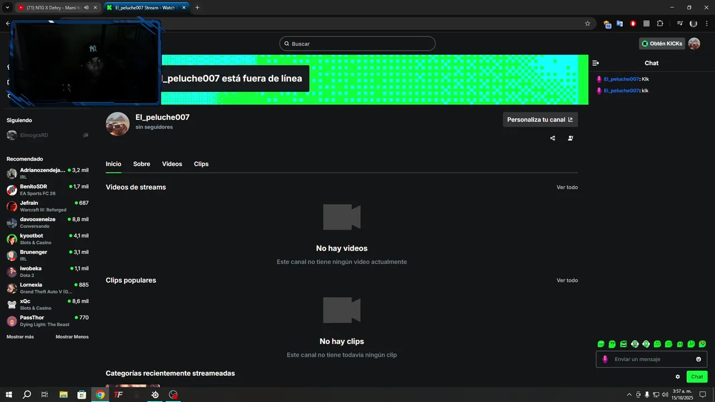Image resolution: width=715 pixels, height=402 pixels.
Task: Open the Chrome profile avatar
Action: 693,23
